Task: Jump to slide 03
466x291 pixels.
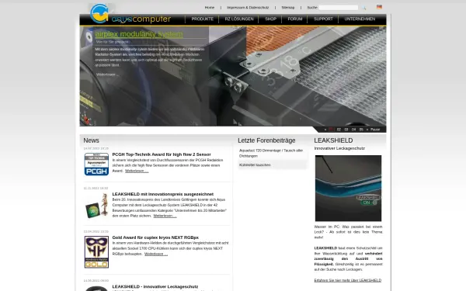Action: tap(346, 130)
